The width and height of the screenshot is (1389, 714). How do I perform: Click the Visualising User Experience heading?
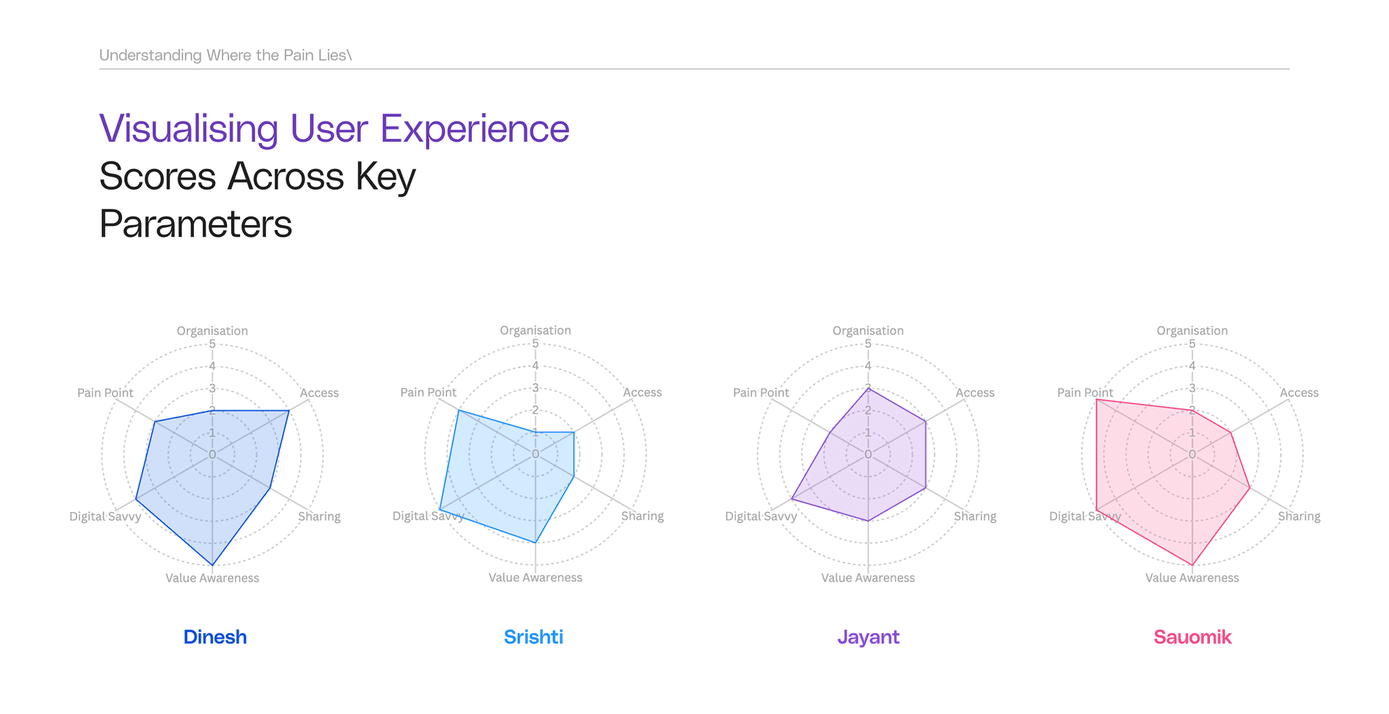click(x=334, y=128)
